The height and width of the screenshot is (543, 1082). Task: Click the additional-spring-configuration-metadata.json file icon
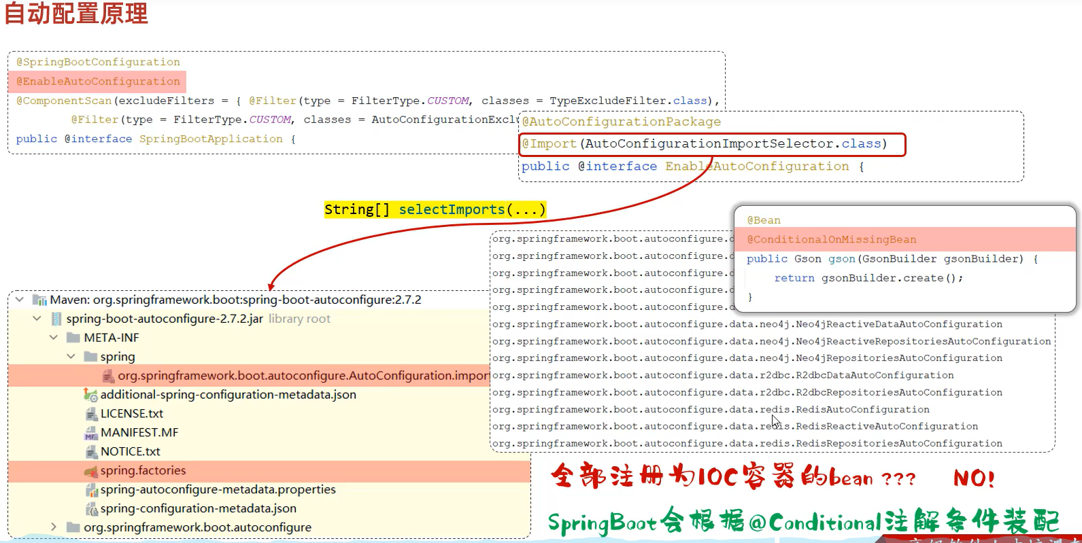tap(90, 395)
